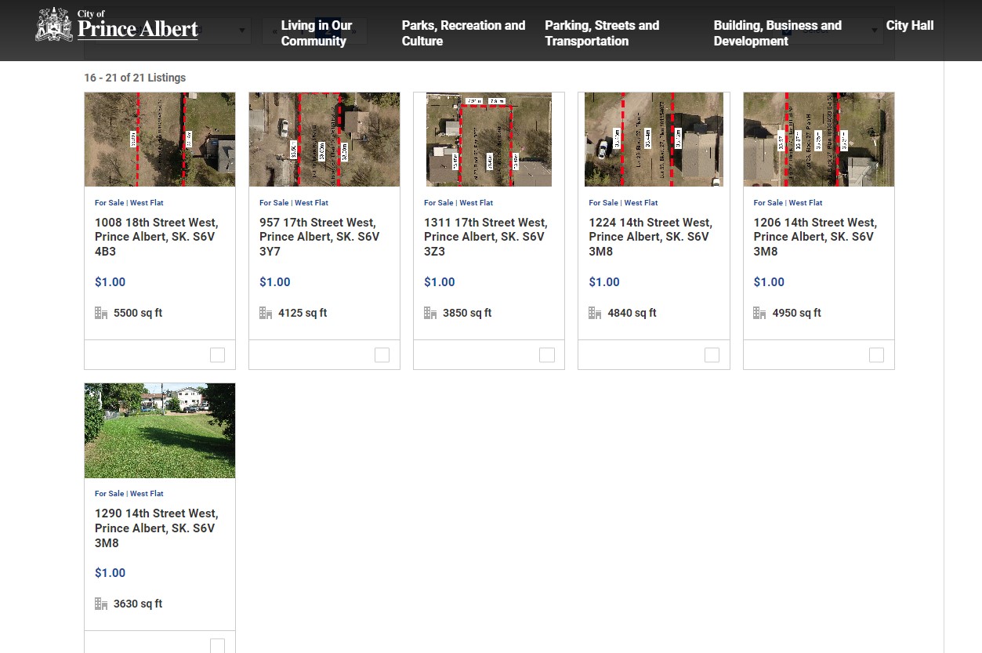Screen dimensions: 982x653
Task: Open Building, Business and Development menu
Action: (x=777, y=33)
